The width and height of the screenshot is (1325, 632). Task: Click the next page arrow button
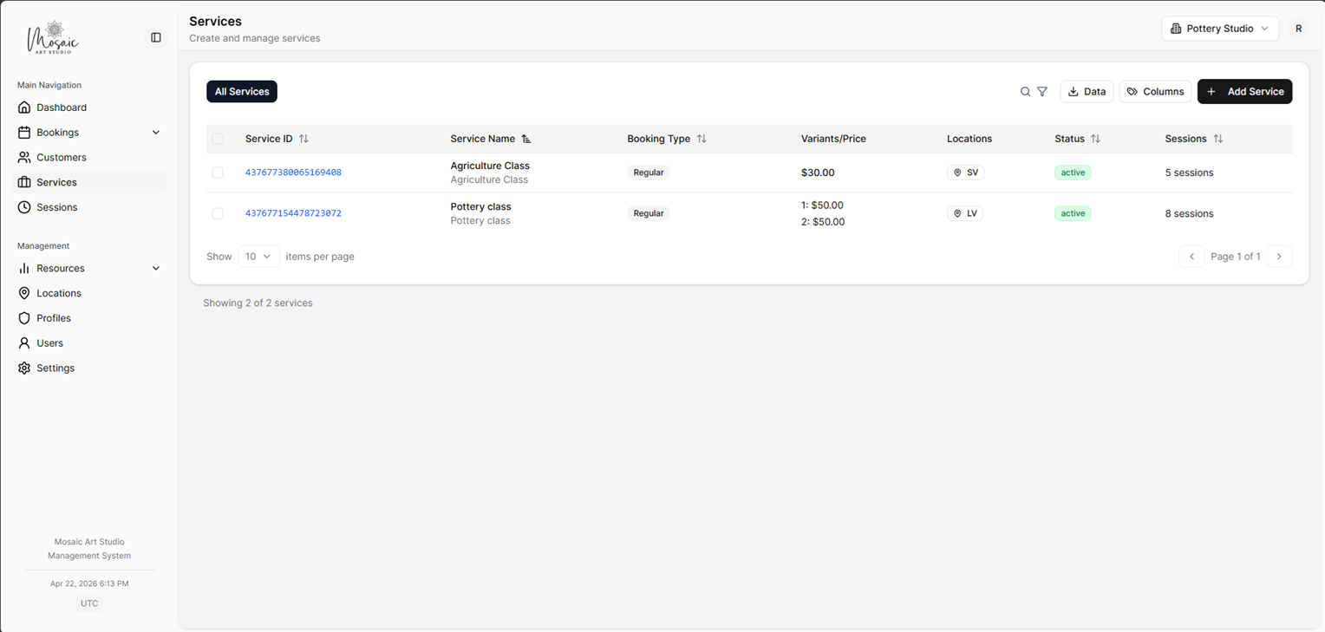pos(1279,257)
